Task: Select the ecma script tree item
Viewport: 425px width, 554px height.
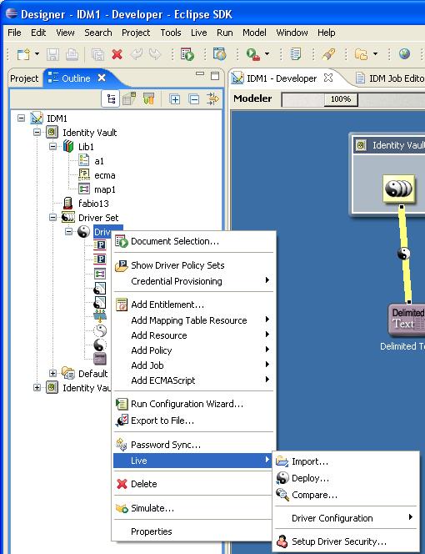Action: (x=105, y=175)
